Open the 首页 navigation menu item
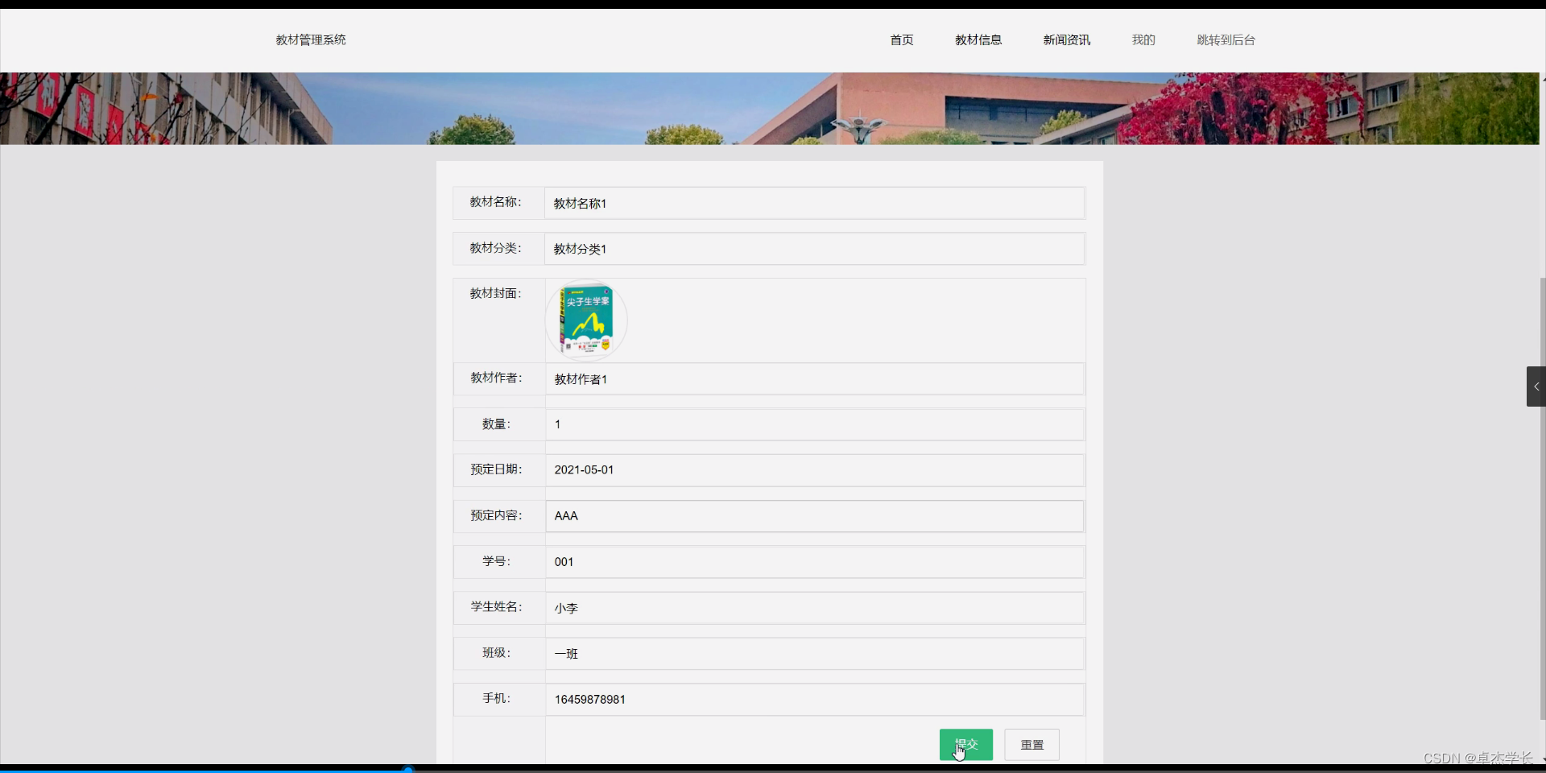1546x773 pixels. [x=901, y=39]
